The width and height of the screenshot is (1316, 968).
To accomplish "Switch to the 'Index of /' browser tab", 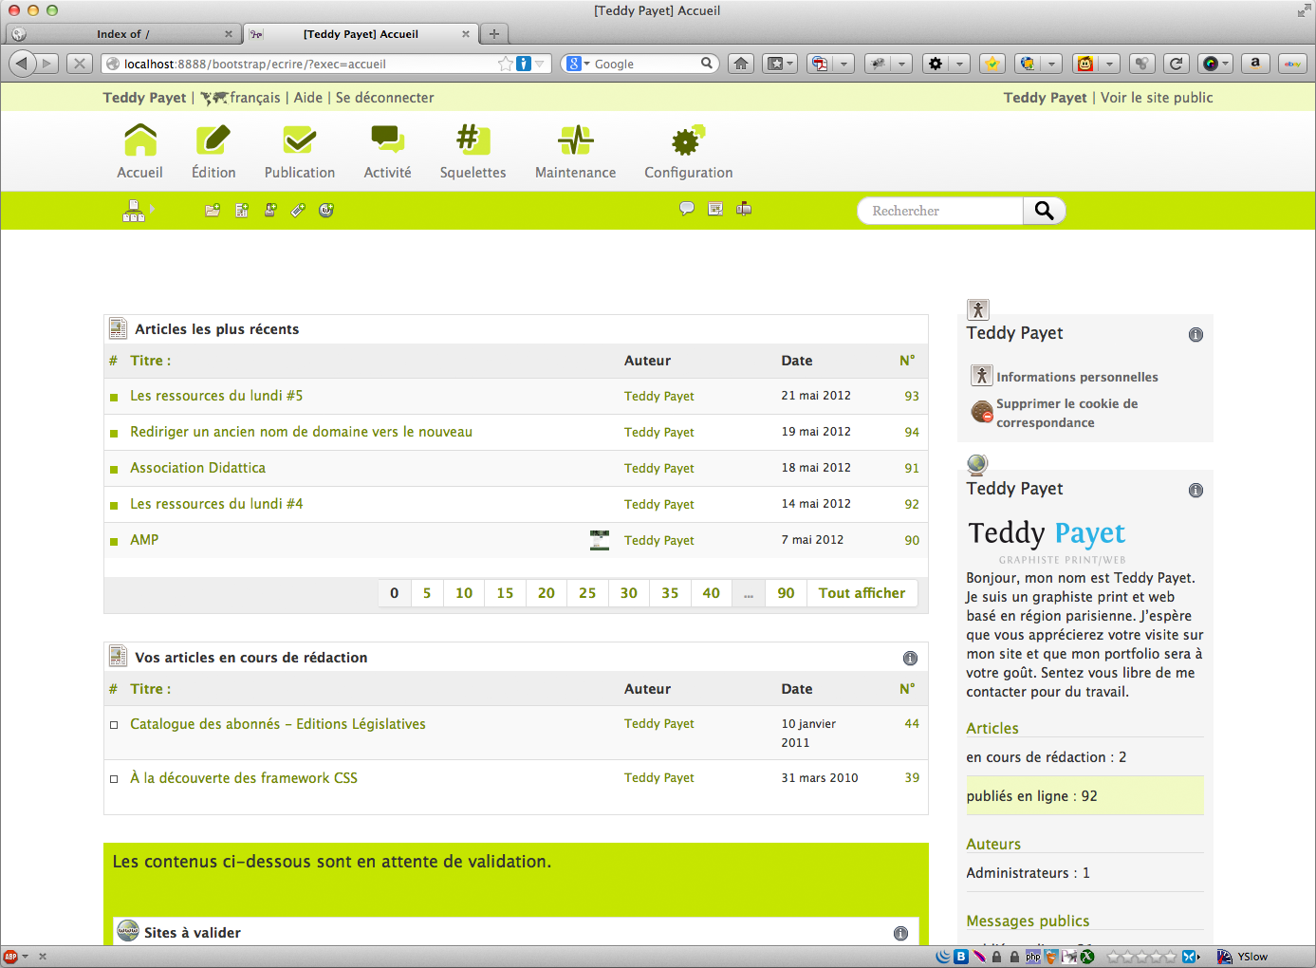I will pyautogui.click(x=122, y=34).
